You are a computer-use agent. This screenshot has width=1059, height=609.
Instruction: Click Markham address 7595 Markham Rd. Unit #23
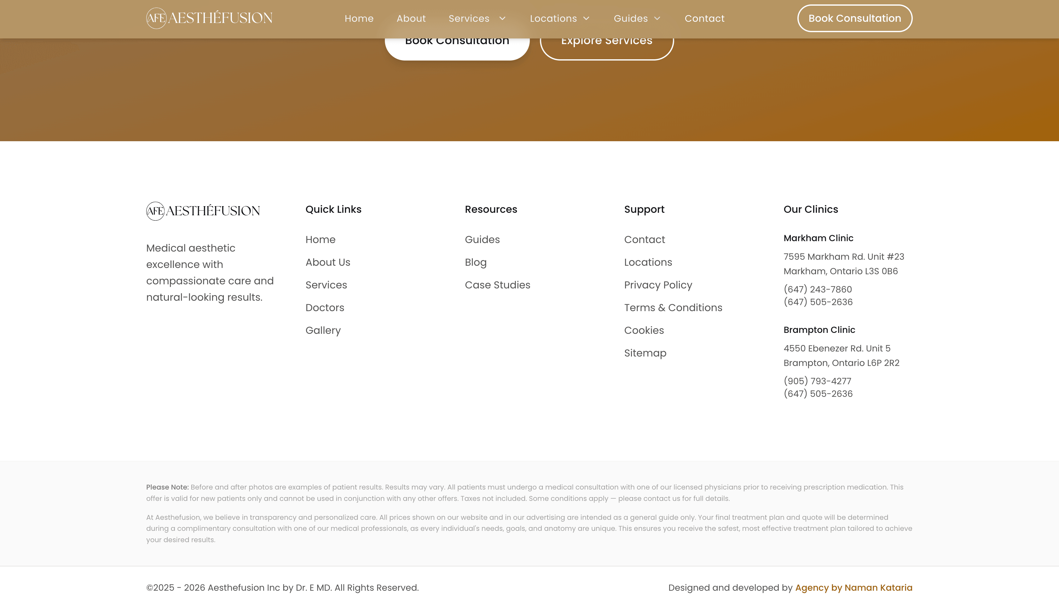844,256
